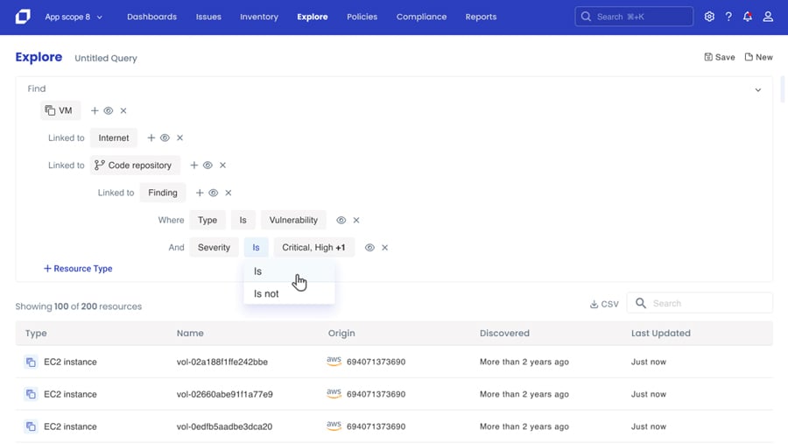The height and width of the screenshot is (444, 788).
Task: Click EC2 icon for vol-0edfb5aadbe3dca20
Action: point(31,426)
